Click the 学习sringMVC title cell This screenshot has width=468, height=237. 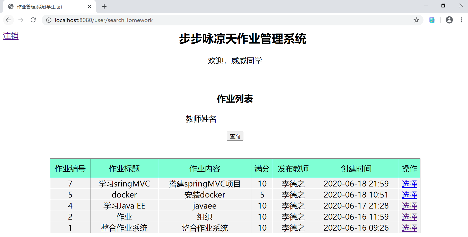coord(124,184)
